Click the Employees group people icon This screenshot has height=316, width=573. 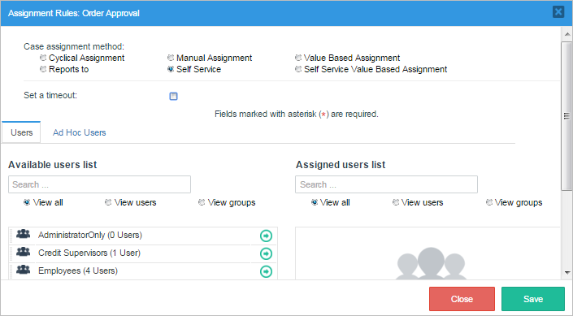(x=23, y=270)
